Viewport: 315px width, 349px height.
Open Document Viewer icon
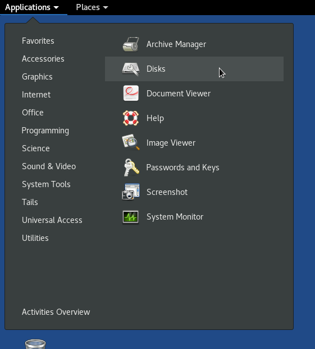tap(131, 93)
